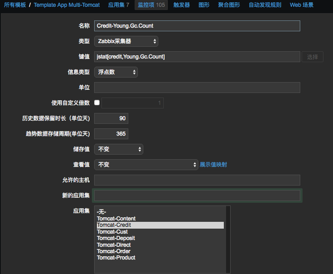This screenshot has height=274, width=333.
Task: Click the 允许的主机 input field
Action: tap(197, 180)
